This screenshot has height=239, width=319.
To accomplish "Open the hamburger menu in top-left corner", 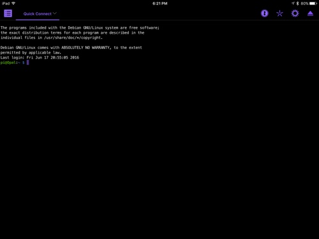I will 8,13.
